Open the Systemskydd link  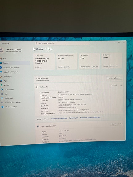73,118
